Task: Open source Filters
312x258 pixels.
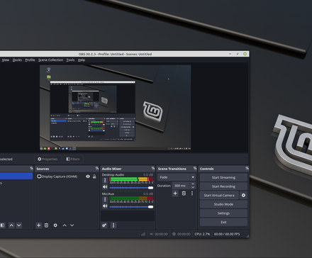Action: (x=73, y=159)
